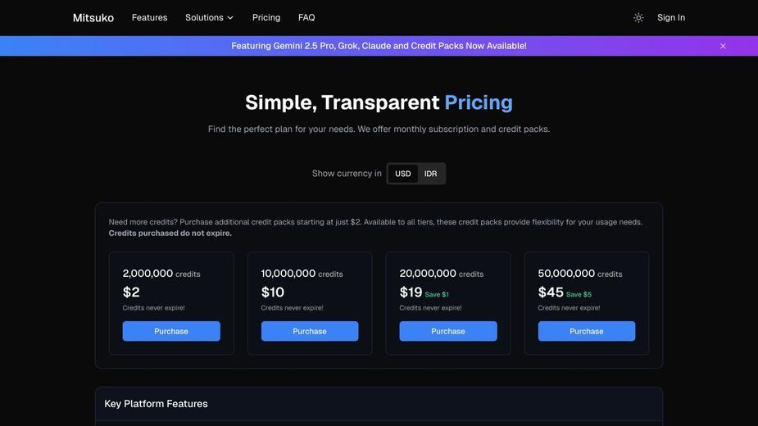Viewport: 758px width, 426px height.
Task: Click the $19 Save $1 price label
Action: (424, 292)
